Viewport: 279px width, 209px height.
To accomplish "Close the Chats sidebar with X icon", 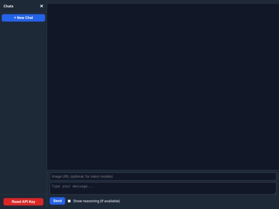I will (41, 6).
